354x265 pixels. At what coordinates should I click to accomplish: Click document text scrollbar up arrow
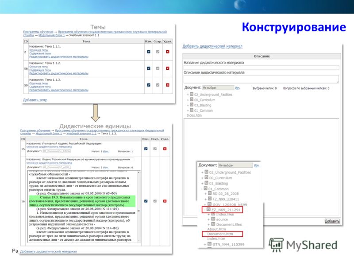139,172
